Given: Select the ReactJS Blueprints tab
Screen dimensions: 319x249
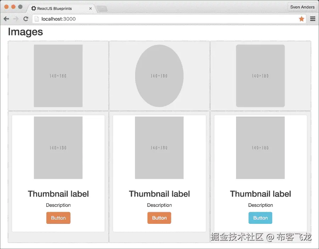Looking at the screenshot, I should [61, 9].
